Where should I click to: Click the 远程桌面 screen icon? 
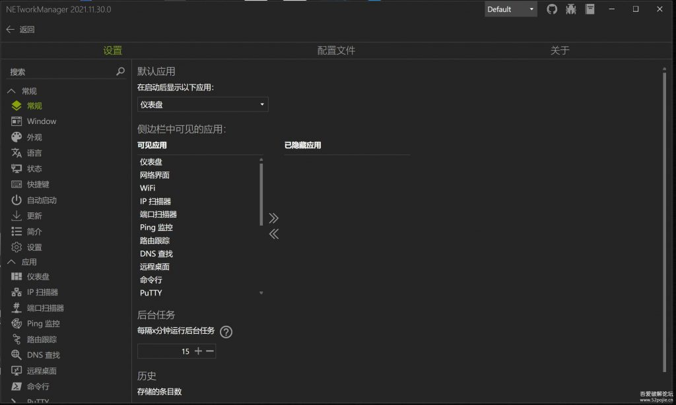tap(17, 371)
